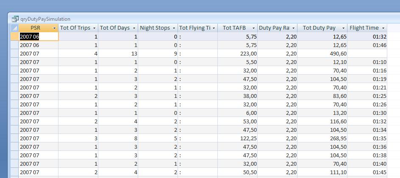Select the row with Tot TAFB 223,00
400x178 pixels.
[14, 54]
